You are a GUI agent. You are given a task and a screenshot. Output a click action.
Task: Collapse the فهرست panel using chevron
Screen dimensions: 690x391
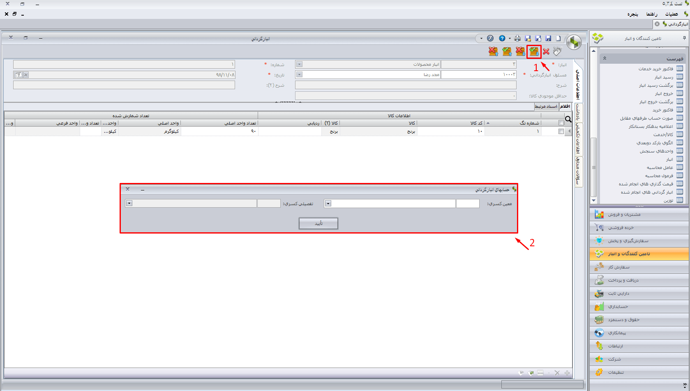pos(605,58)
